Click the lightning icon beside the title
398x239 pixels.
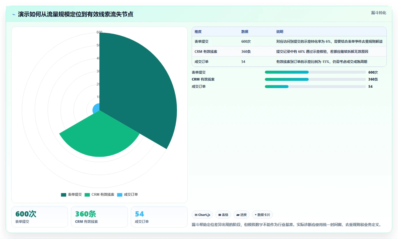[14, 14]
